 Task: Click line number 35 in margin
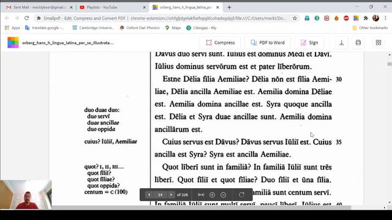(x=339, y=142)
